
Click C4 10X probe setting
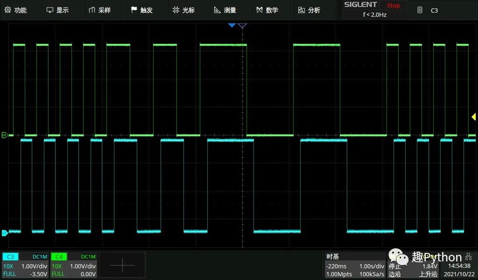click(56, 266)
